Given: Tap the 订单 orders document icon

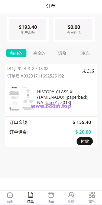Looking at the screenshot, I should pos(30,195).
